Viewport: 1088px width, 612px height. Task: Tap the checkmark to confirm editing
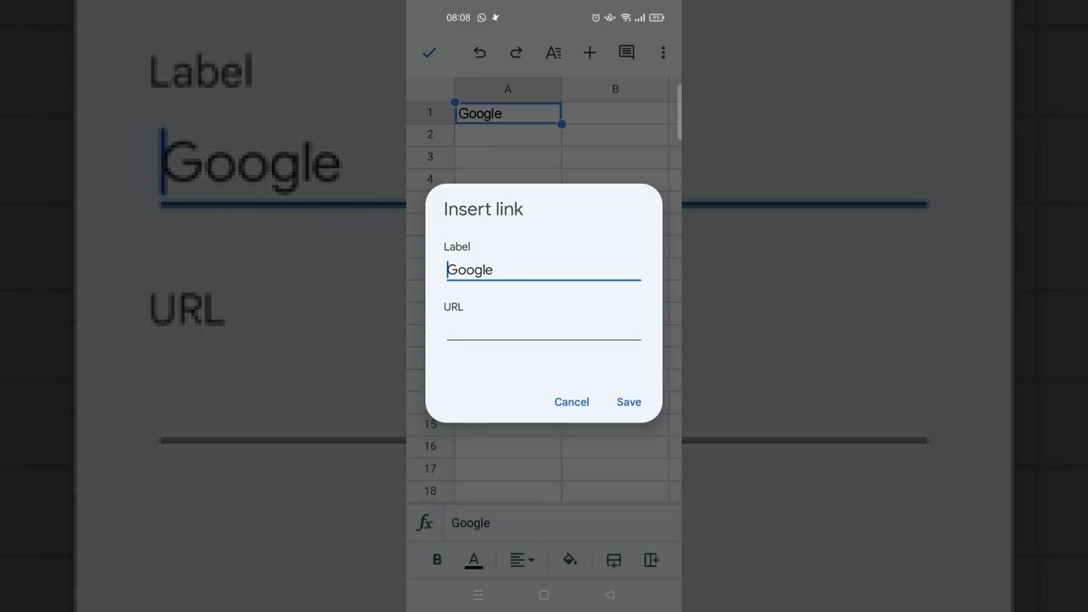pos(429,53)
